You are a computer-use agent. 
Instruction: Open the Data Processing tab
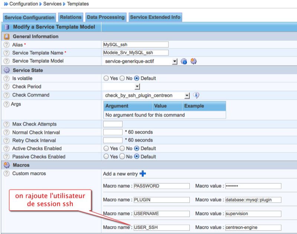coord(105,17)
